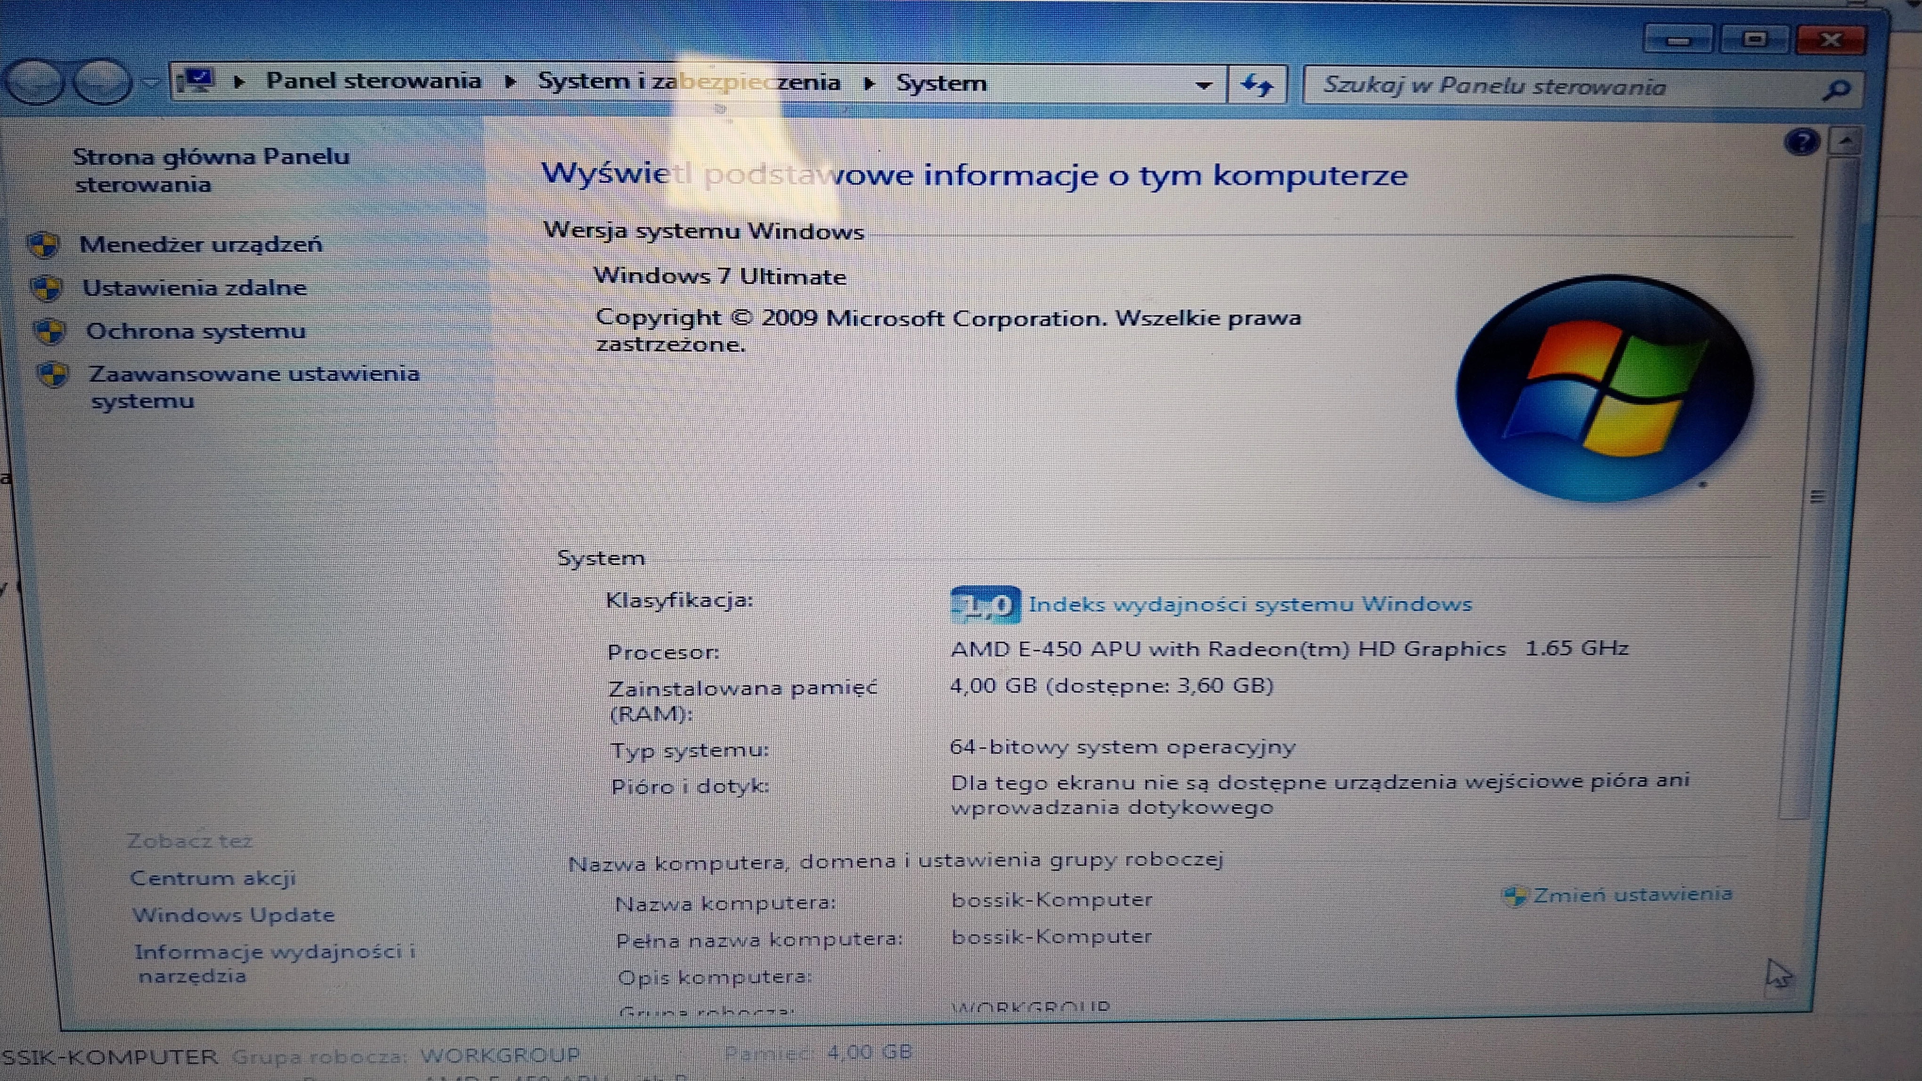
Task: Expand arrow before Panel sterowania breadcrumb
Action: point(239,81)
